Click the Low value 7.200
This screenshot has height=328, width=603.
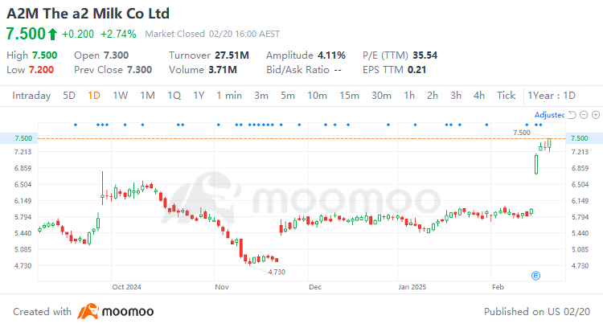pyautogui.click(x=42, y=70)
